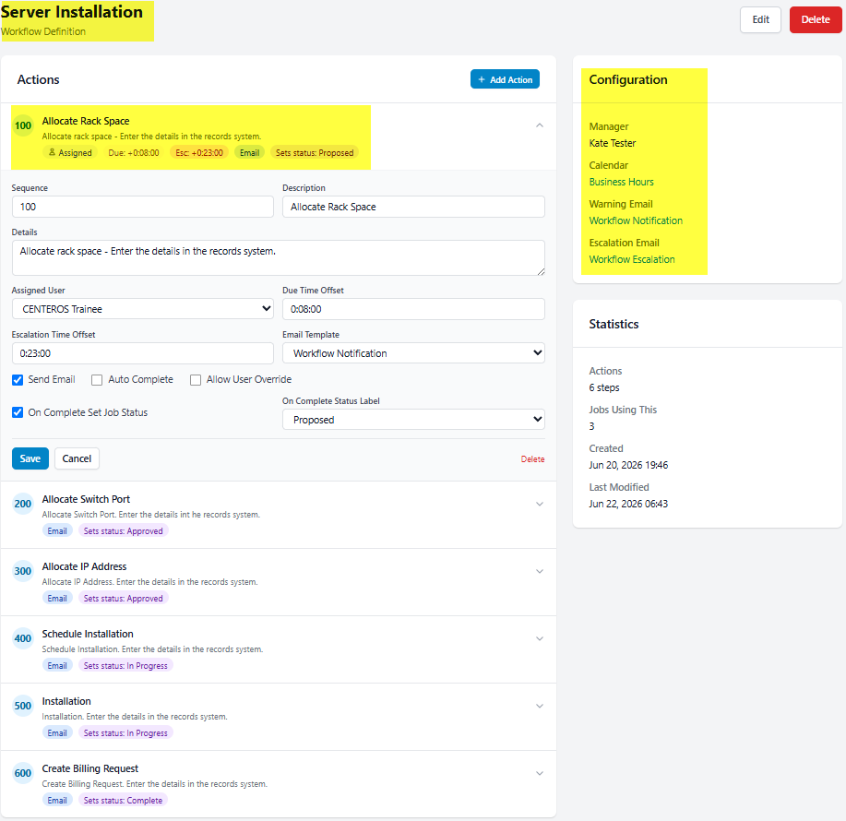
Task: Click the 300 sequence badge
Action: coord(23,571)
